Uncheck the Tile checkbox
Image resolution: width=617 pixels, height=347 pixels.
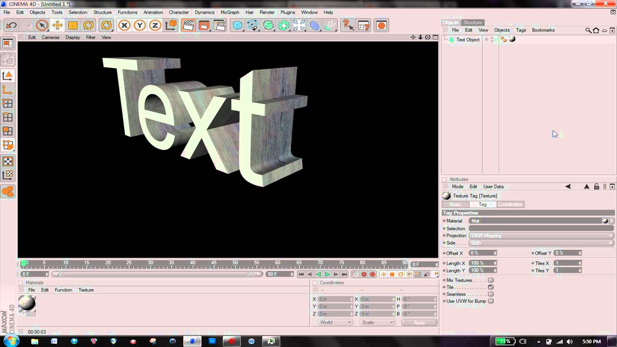(491, 287)
